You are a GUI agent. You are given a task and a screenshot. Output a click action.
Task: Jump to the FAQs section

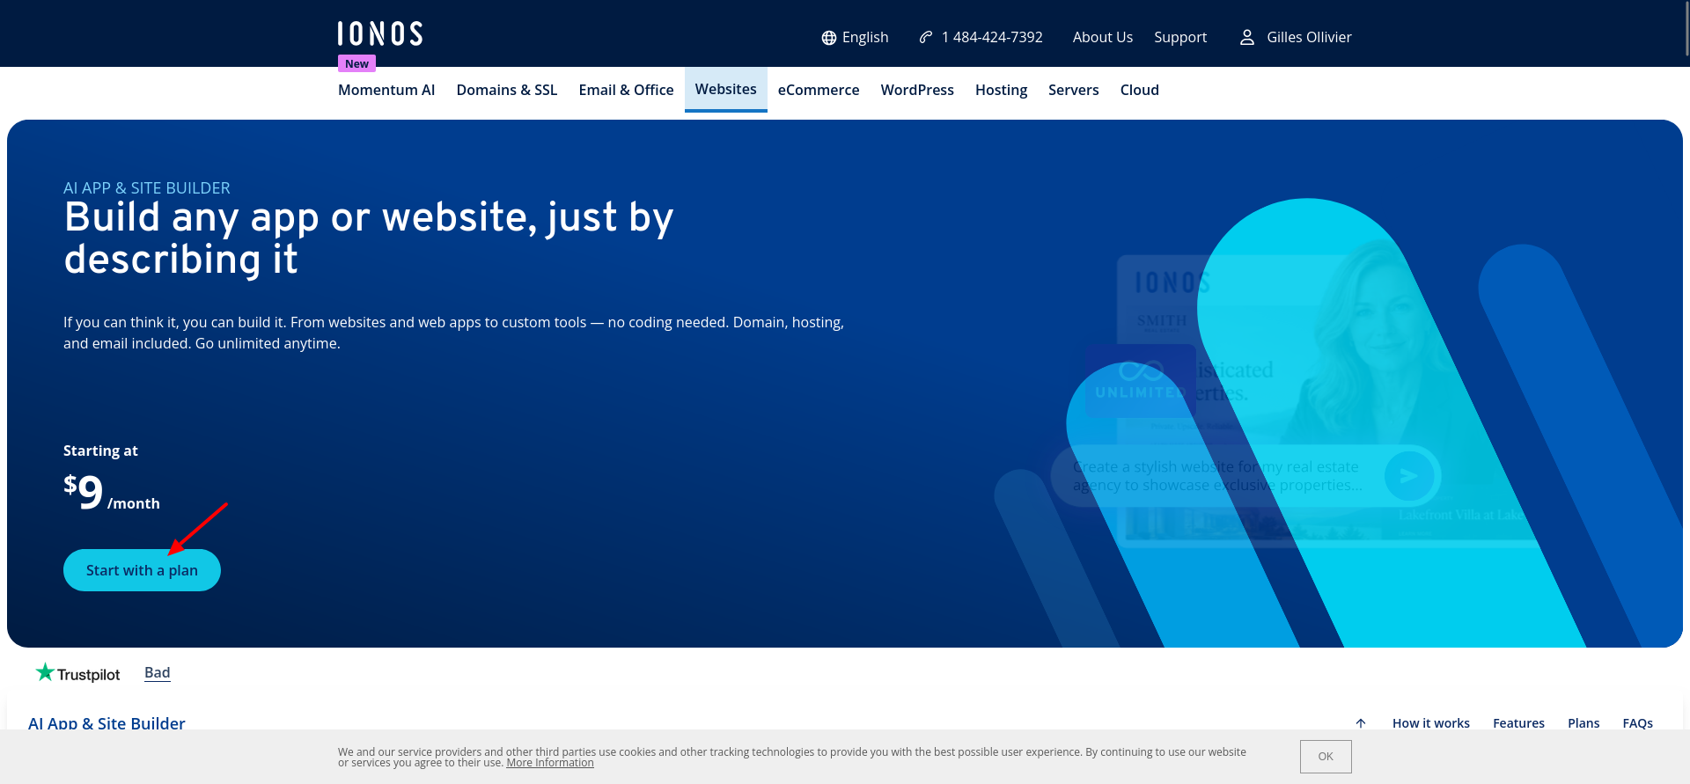pyautogui.click(x=1637, y=723)
